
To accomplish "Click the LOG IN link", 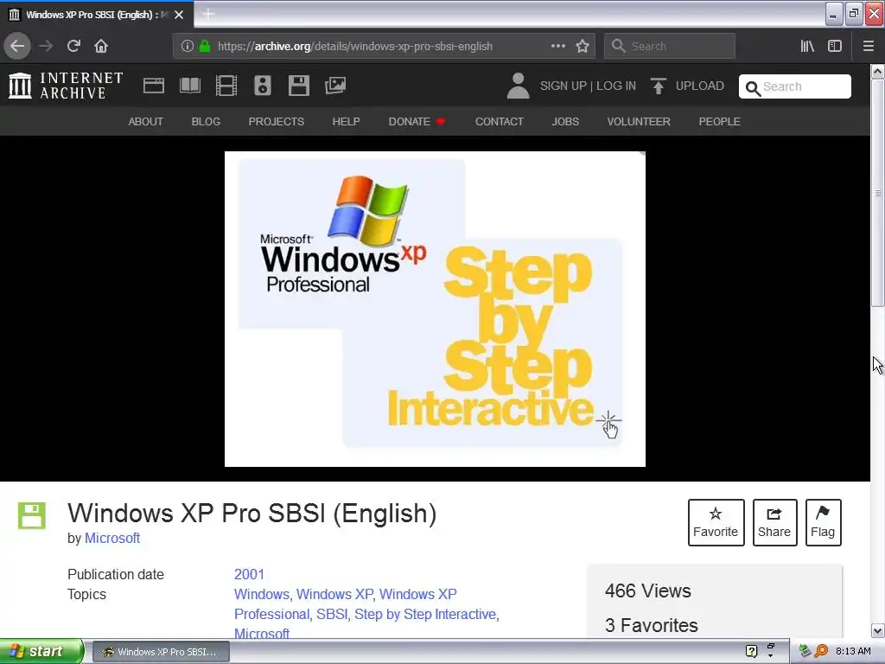I will click(x=615, y=86).
